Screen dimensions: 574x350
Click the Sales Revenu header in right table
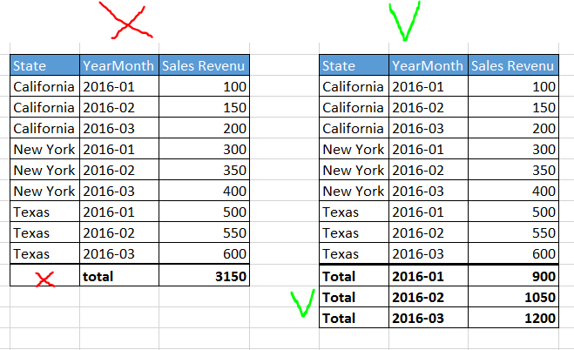pos(513,65)
